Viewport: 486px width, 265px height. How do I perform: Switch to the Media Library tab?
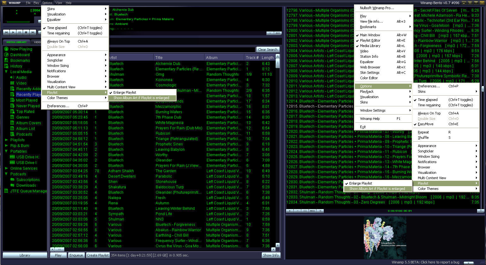[16, 42]
